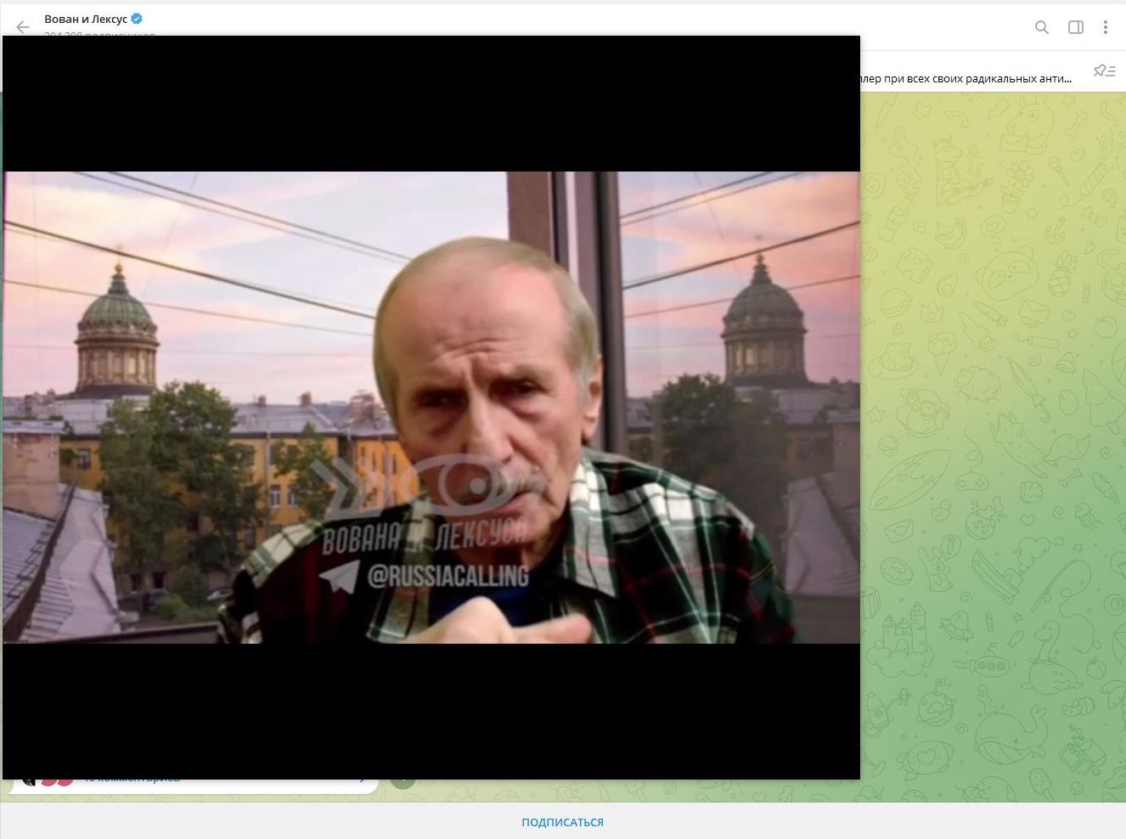This screenshot has width=1126, height=839.
Task: Click the blue verified badge
Action: click(137, 19)
